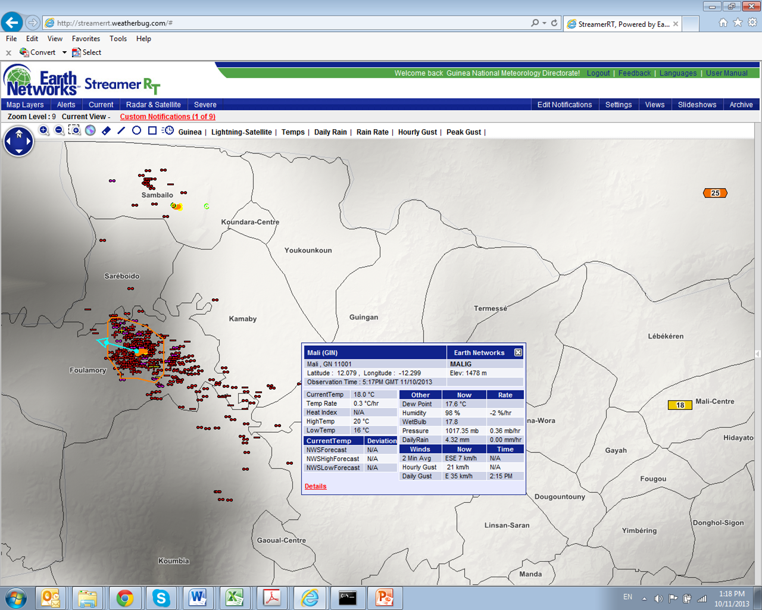Click the Earth Networks logo
The width and height of the screenshot is (762, 610).
click(42, 80)
